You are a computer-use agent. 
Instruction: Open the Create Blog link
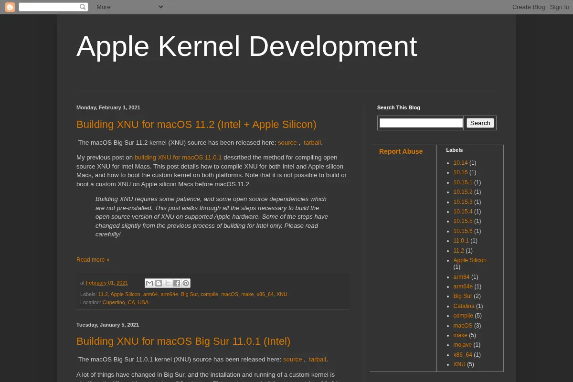[529, 7]
